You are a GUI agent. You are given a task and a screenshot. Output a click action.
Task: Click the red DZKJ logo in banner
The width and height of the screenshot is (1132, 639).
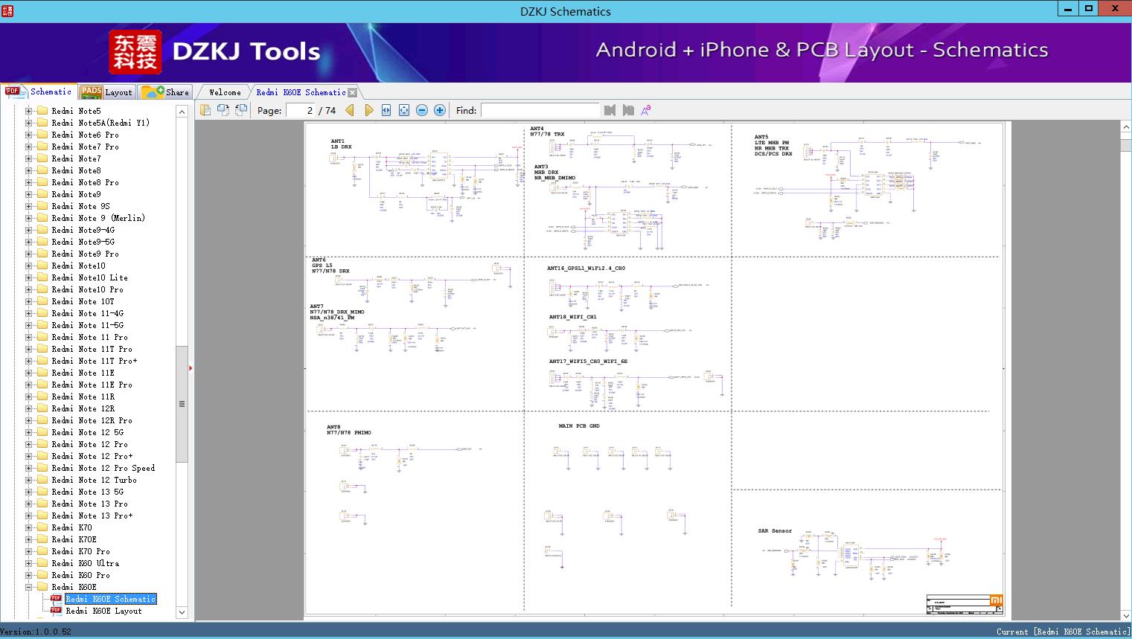135,52
